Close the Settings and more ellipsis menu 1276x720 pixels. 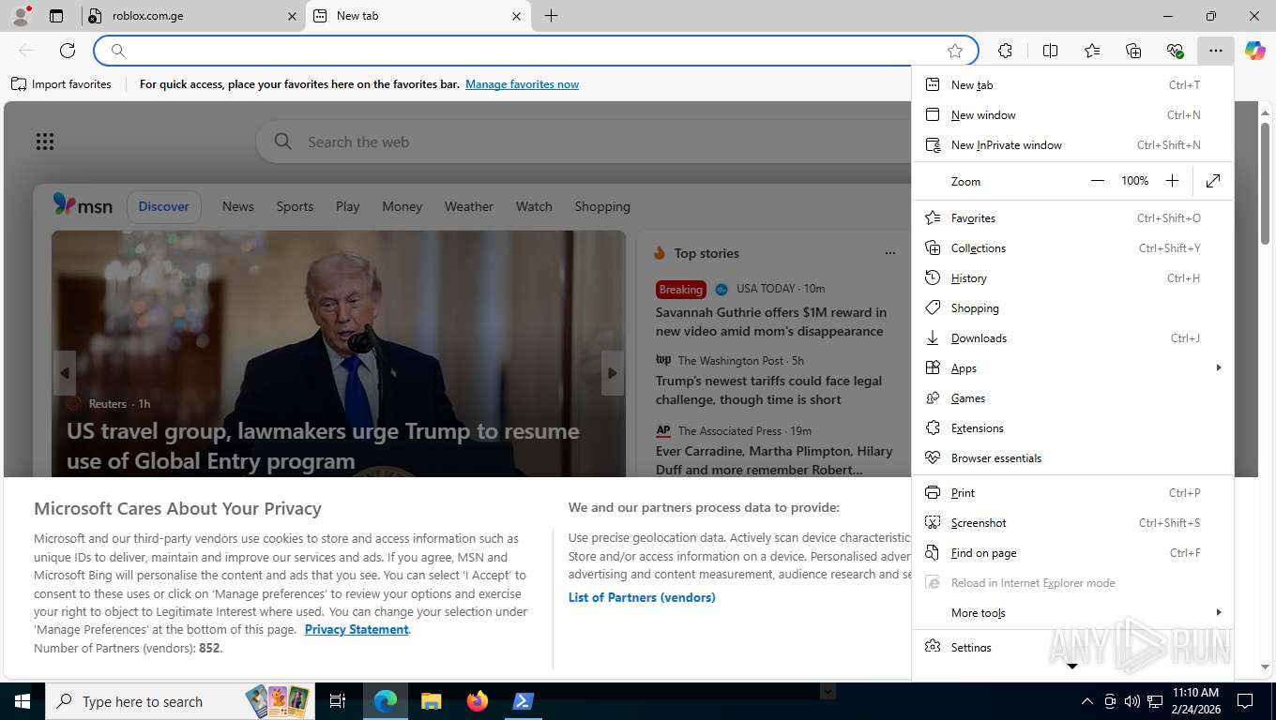coord(1216,51)
